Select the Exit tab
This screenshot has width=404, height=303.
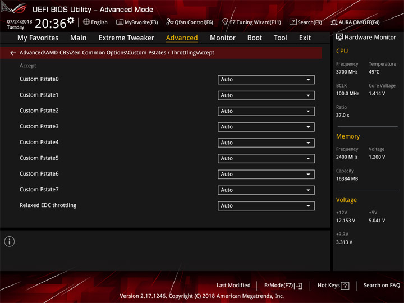(305, 38)
